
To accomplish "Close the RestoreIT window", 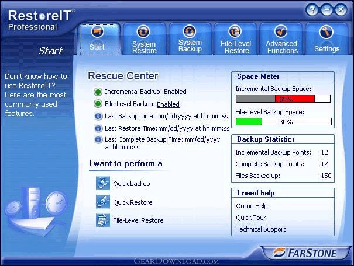I will pyautogui.click(x=341, y=10).
